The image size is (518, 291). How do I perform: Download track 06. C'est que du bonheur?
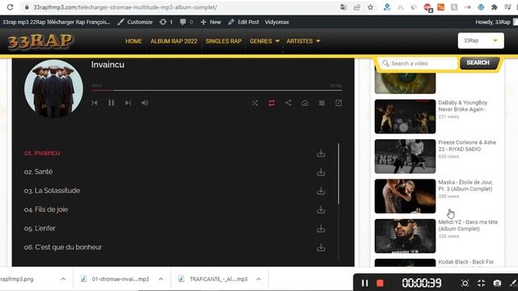321,247
